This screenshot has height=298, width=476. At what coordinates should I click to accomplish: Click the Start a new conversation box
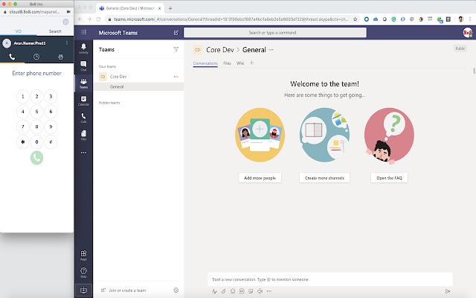point(330,279)
